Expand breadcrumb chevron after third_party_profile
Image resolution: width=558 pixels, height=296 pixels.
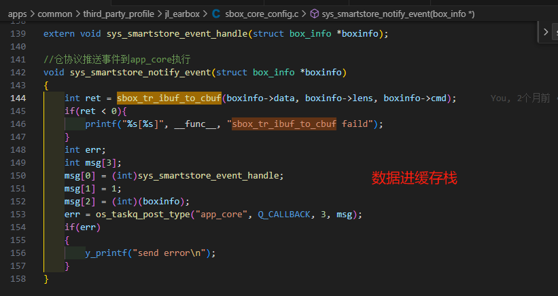[160, 14]
